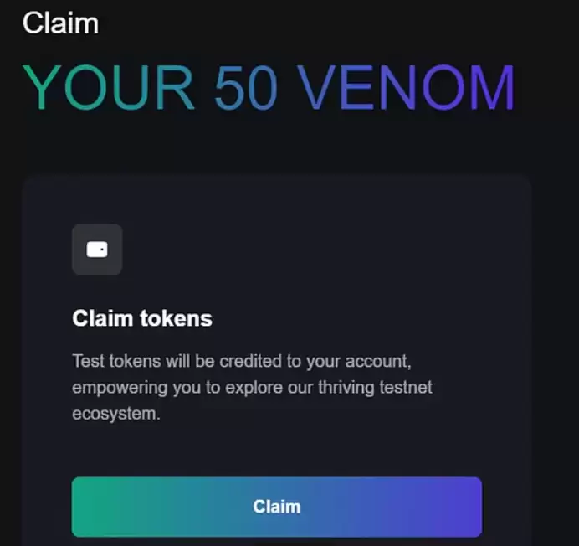Screen dimensions: 579x546
Task: Click the "empowering you to explore" text line
Action: 252,388
